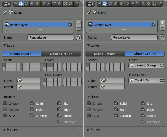Open Light group selector in right panel
This screenshot has width=167, height=137.
(x=112, y=80)
